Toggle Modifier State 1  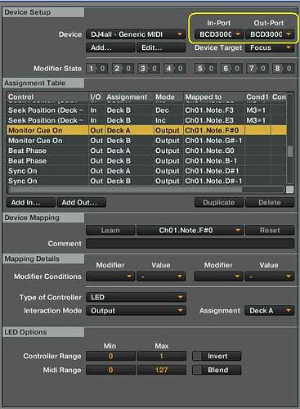point(96,69)
